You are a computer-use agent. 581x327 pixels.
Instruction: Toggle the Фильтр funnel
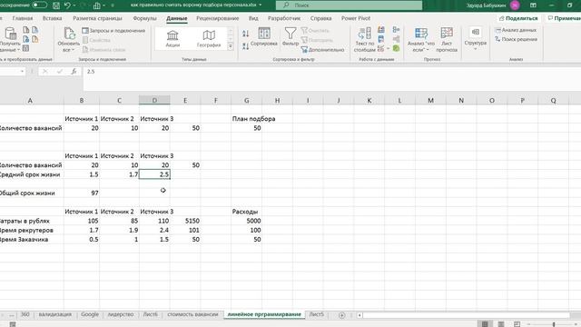pos(290,37)
